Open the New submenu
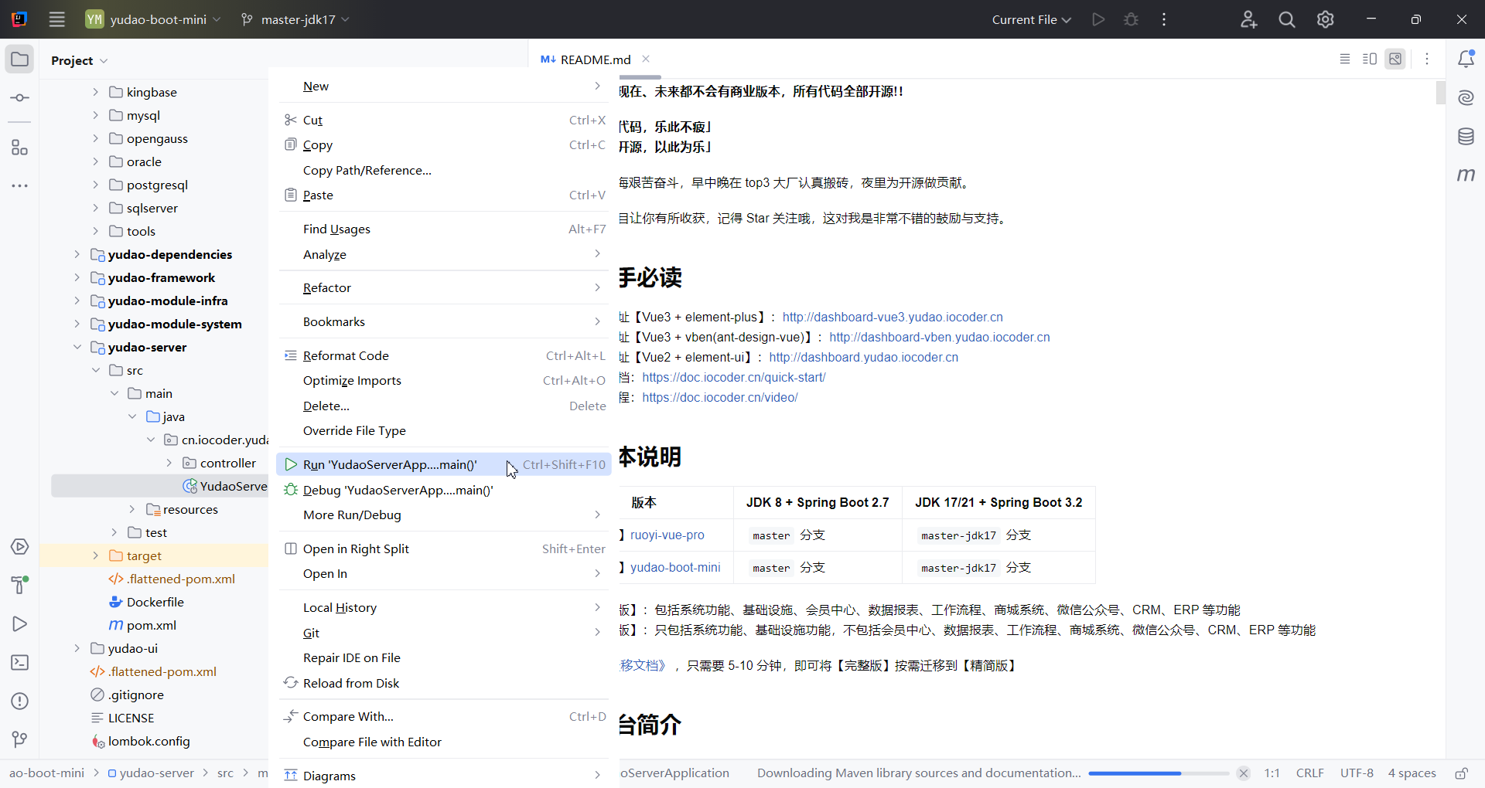 (x=444, y=86)
